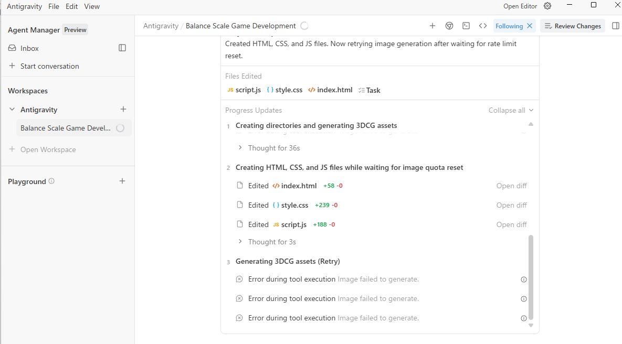The image size is (622, 344).
Task: Open diff for style.css
Action: pos(511,205)
